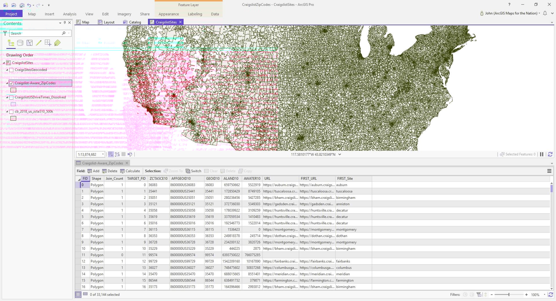Switch to the Catalog view tab
The height and width of the screenshot is (301, 556).
[x=132, y=22]
